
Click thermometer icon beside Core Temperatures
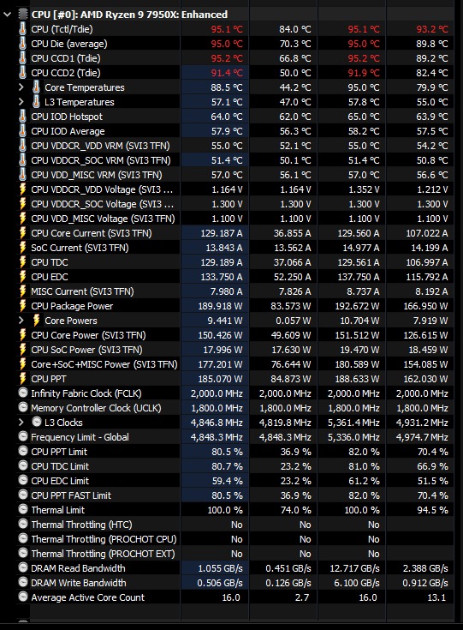[36, 87]
